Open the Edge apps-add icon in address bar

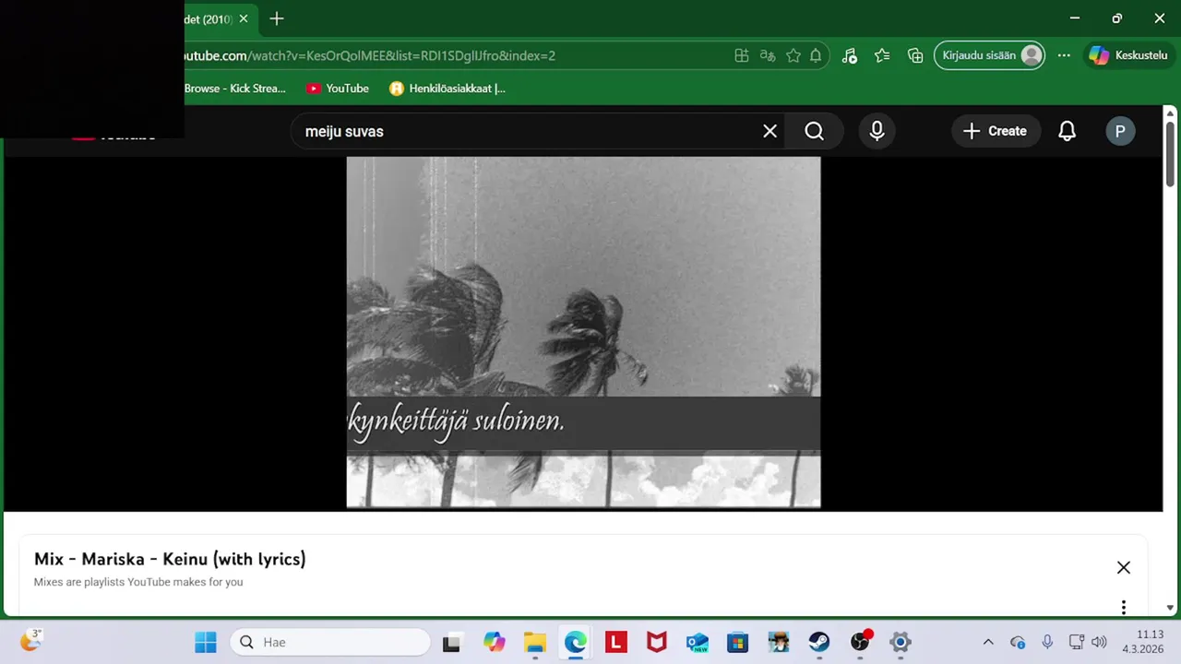coord(742,55)
